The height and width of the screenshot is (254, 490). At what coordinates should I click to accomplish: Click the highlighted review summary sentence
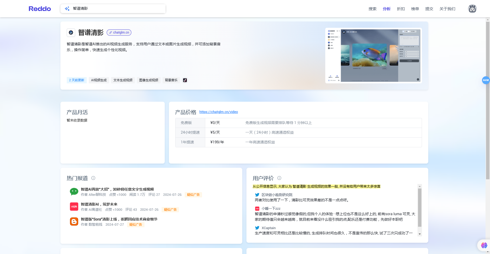pos(316,186)
